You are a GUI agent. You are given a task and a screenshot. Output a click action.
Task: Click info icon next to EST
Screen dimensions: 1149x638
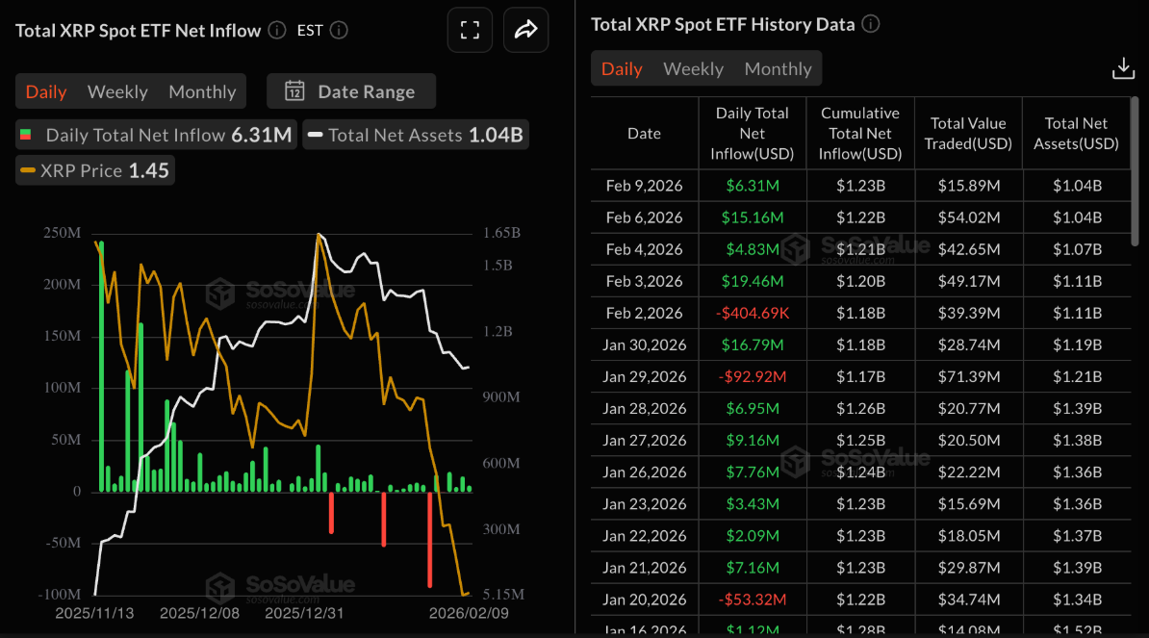point(338,31)
